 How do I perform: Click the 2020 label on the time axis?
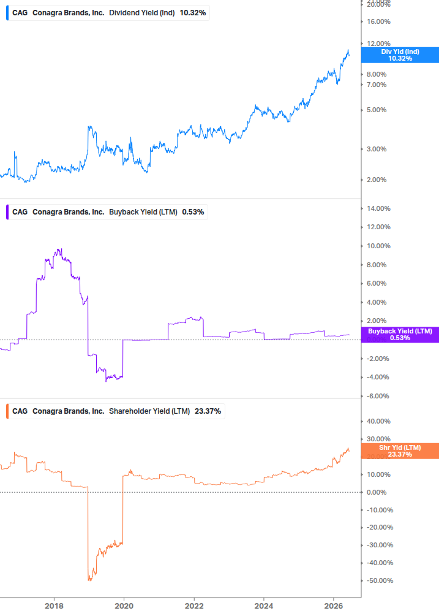124,606
